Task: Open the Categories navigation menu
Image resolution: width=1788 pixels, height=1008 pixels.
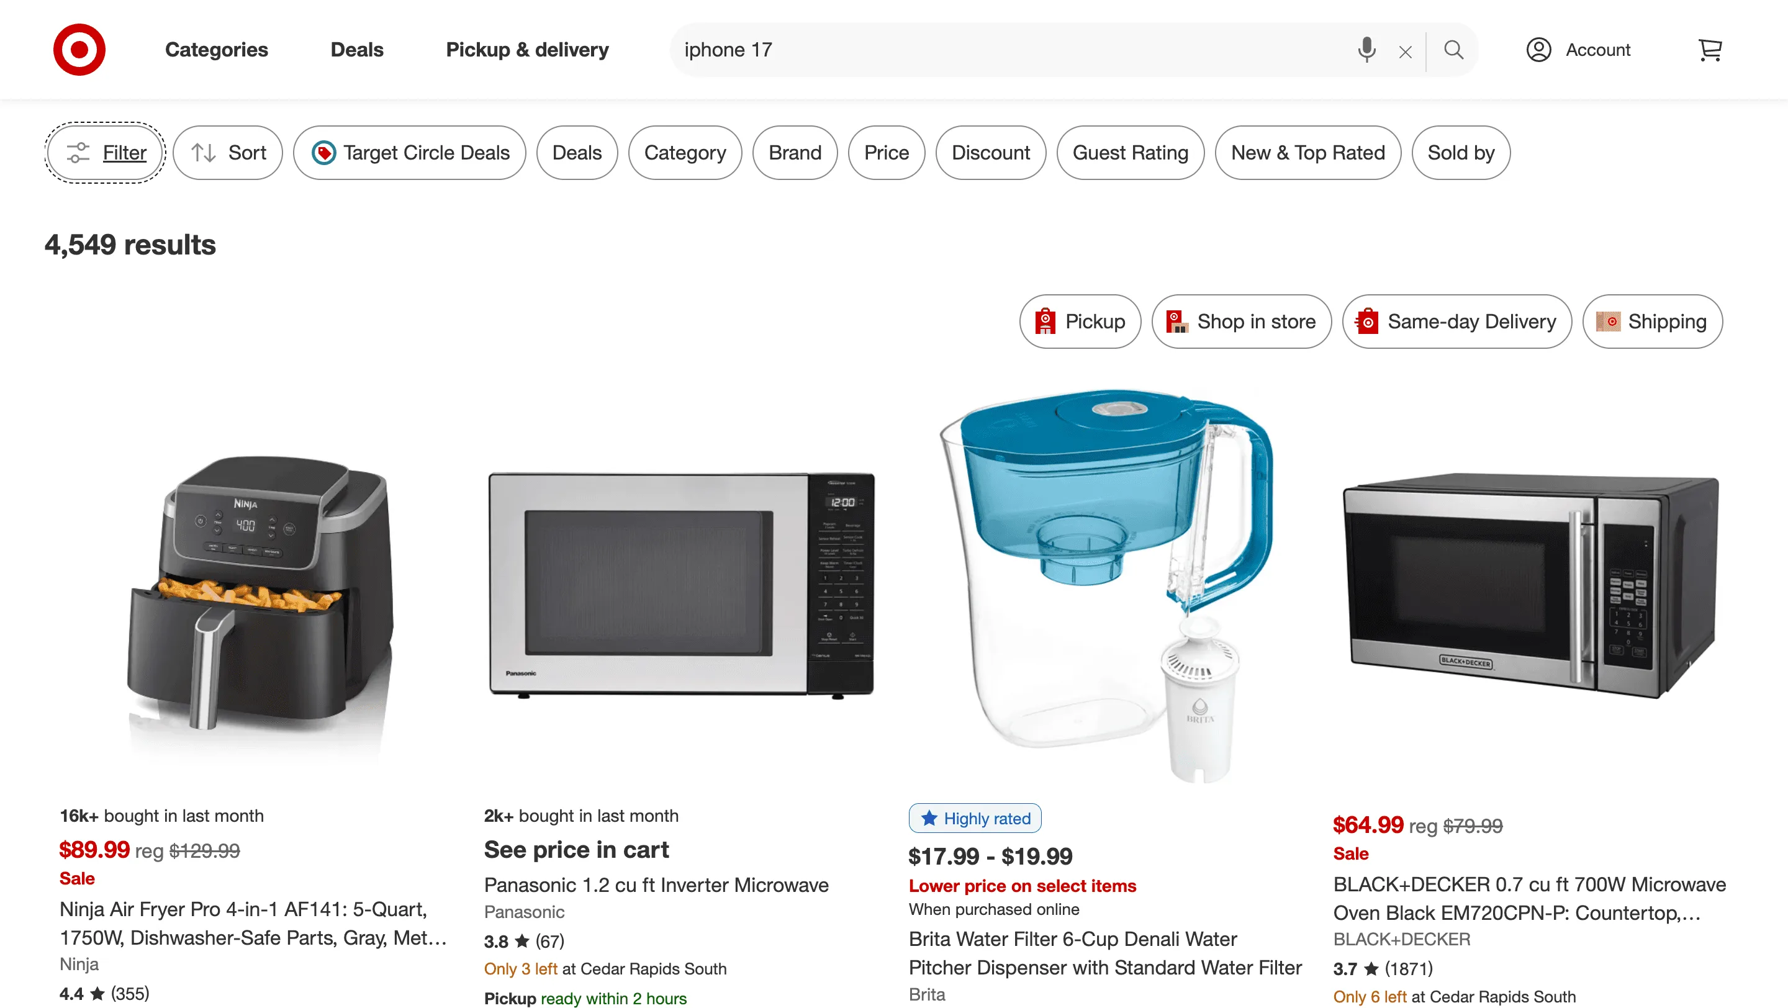Action: tap(216, 49)
